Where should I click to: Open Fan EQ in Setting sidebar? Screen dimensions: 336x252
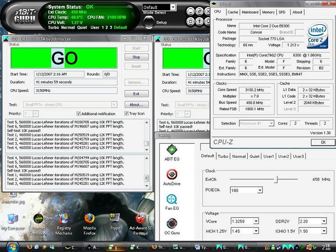click(172, 202)
